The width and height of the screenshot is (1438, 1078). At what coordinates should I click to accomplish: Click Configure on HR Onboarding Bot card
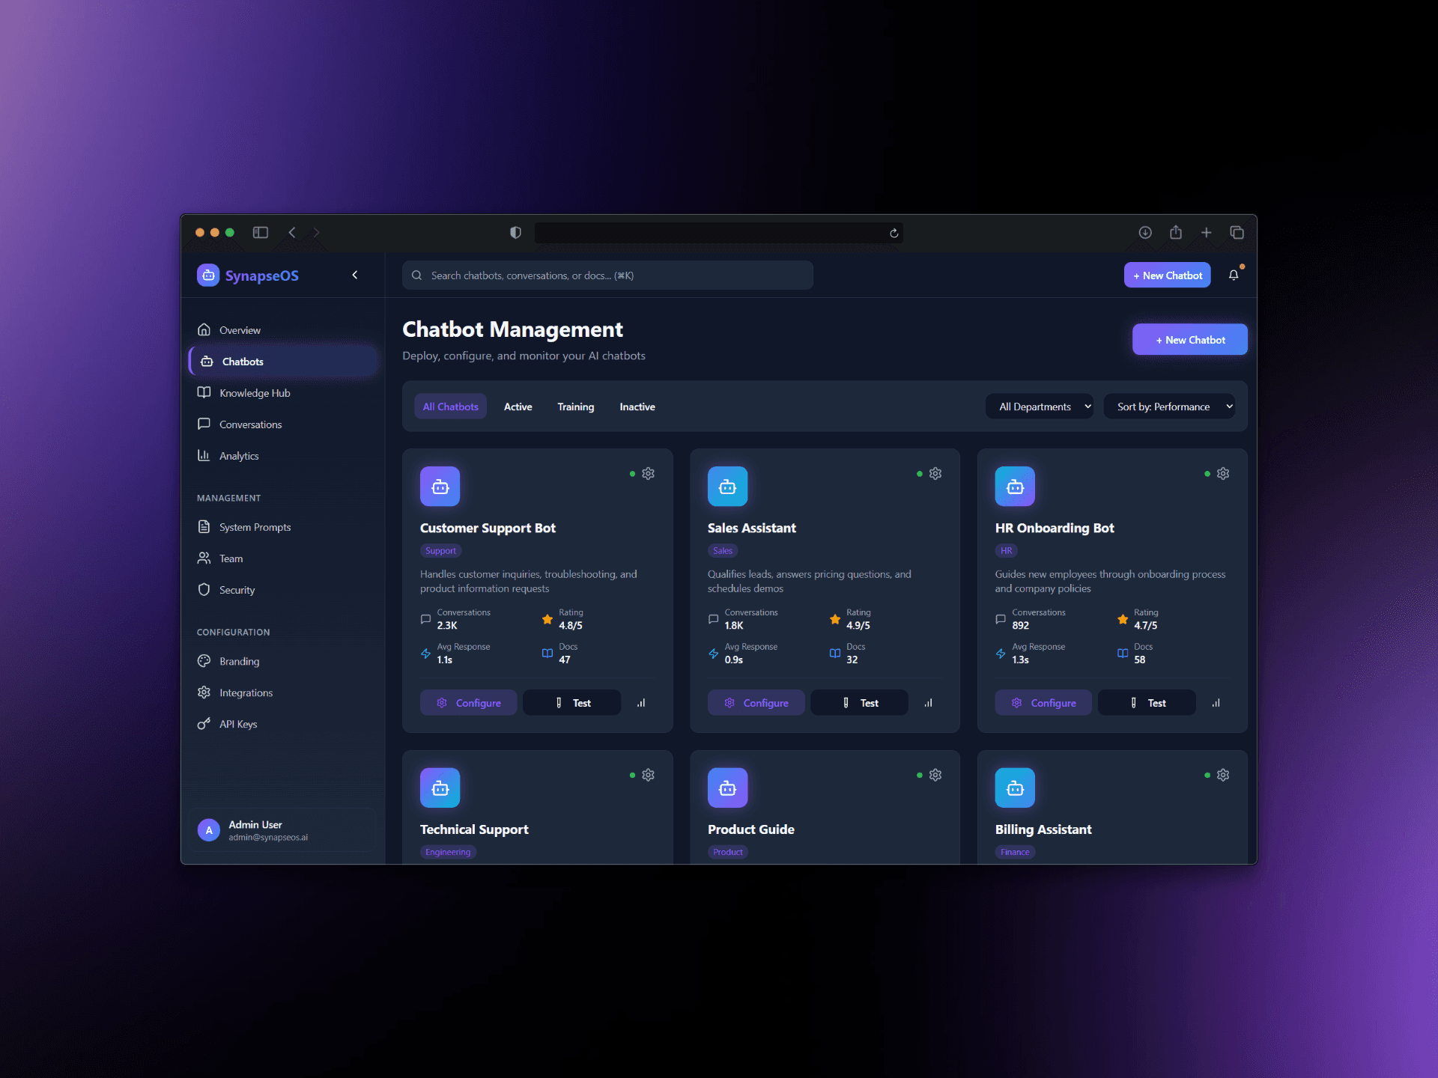tap(1043, 703)
